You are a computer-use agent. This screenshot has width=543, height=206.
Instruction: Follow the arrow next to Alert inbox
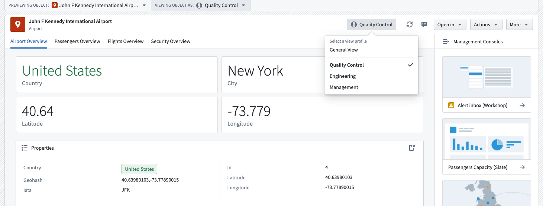coord(522,105)
